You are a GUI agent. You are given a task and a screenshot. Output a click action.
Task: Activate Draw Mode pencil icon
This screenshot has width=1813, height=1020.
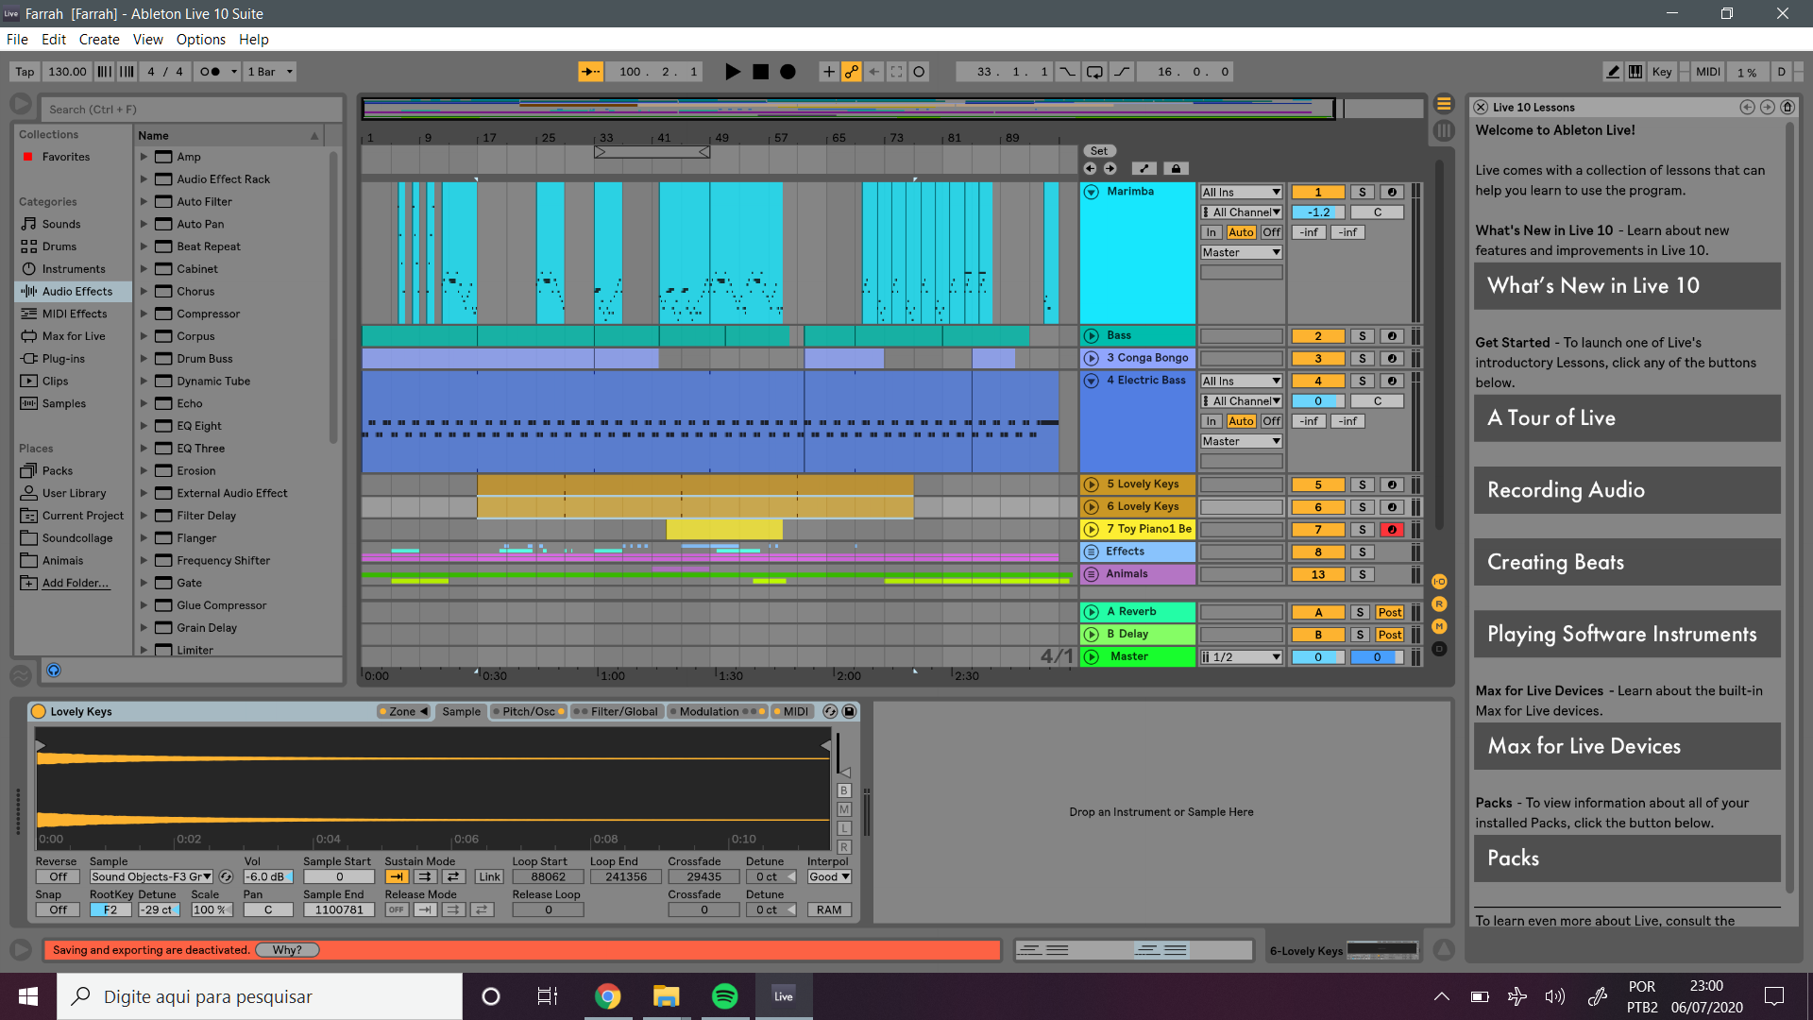pyautogui.click(x=1613, y=72)
